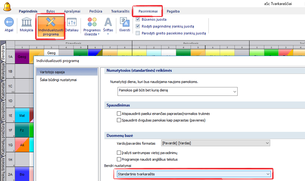Open Programos išvaizda color circles icon

(92, 22)
